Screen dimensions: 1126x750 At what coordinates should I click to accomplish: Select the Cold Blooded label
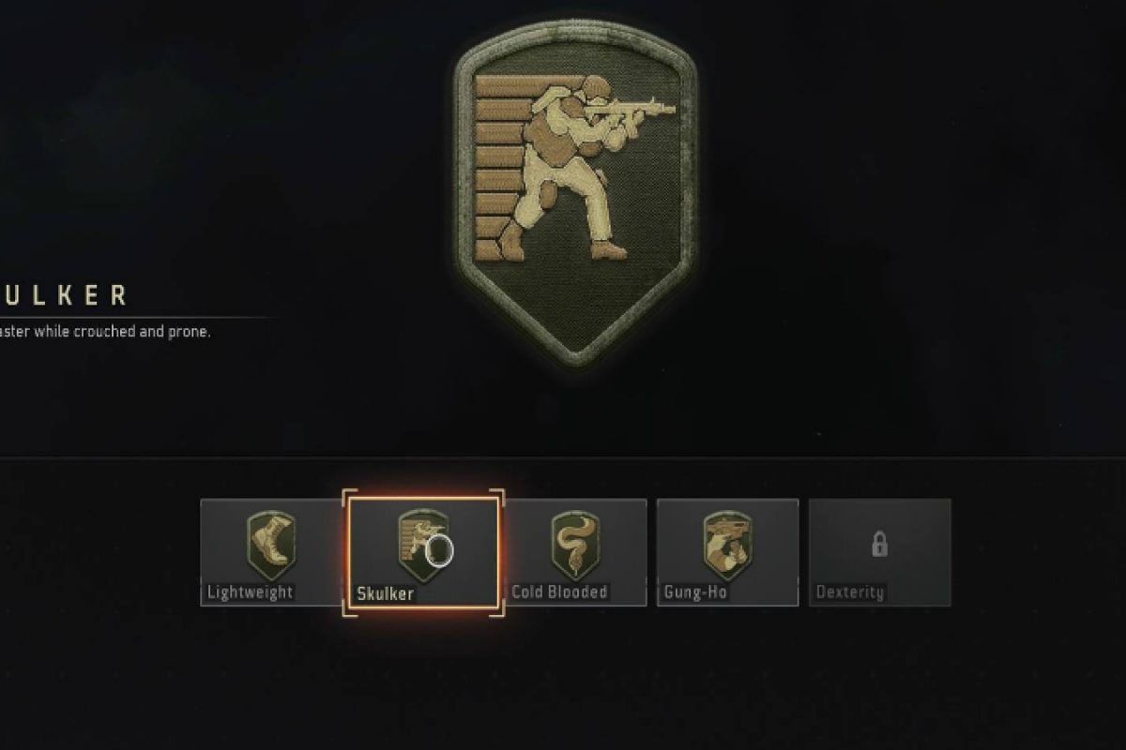[559, 592]
